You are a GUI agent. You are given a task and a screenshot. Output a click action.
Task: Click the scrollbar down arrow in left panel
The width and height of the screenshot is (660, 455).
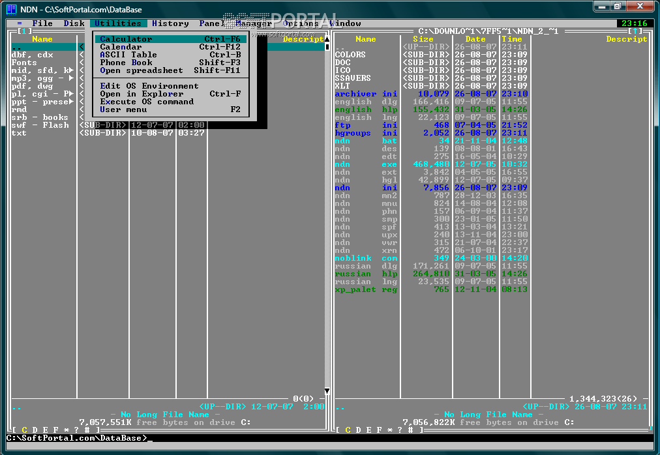pos(327,391)
